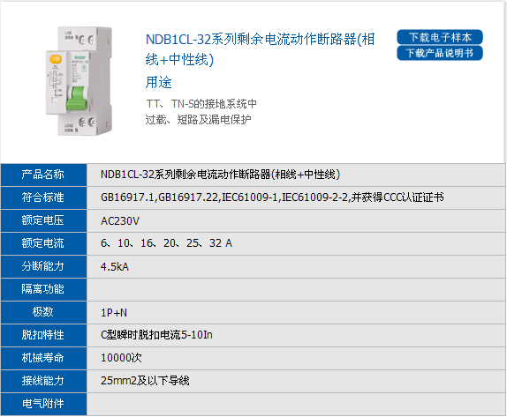The height and width of the screenshot is (417, 507).
Task: Click the 极数 header cell
Action: [x=43, y=312]
